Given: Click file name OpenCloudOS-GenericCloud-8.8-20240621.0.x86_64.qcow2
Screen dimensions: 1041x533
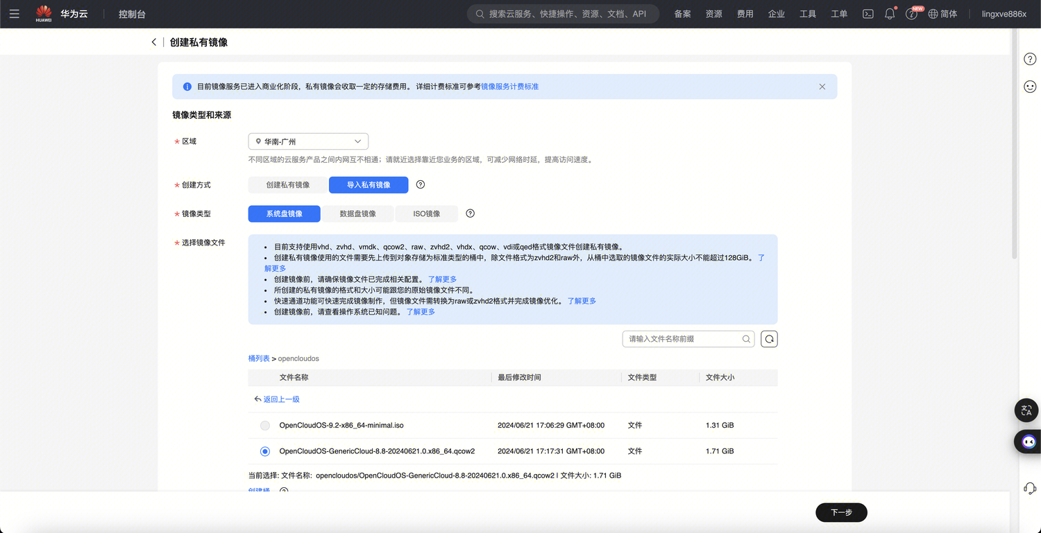Looking at the screenshot, I should 377,451.
